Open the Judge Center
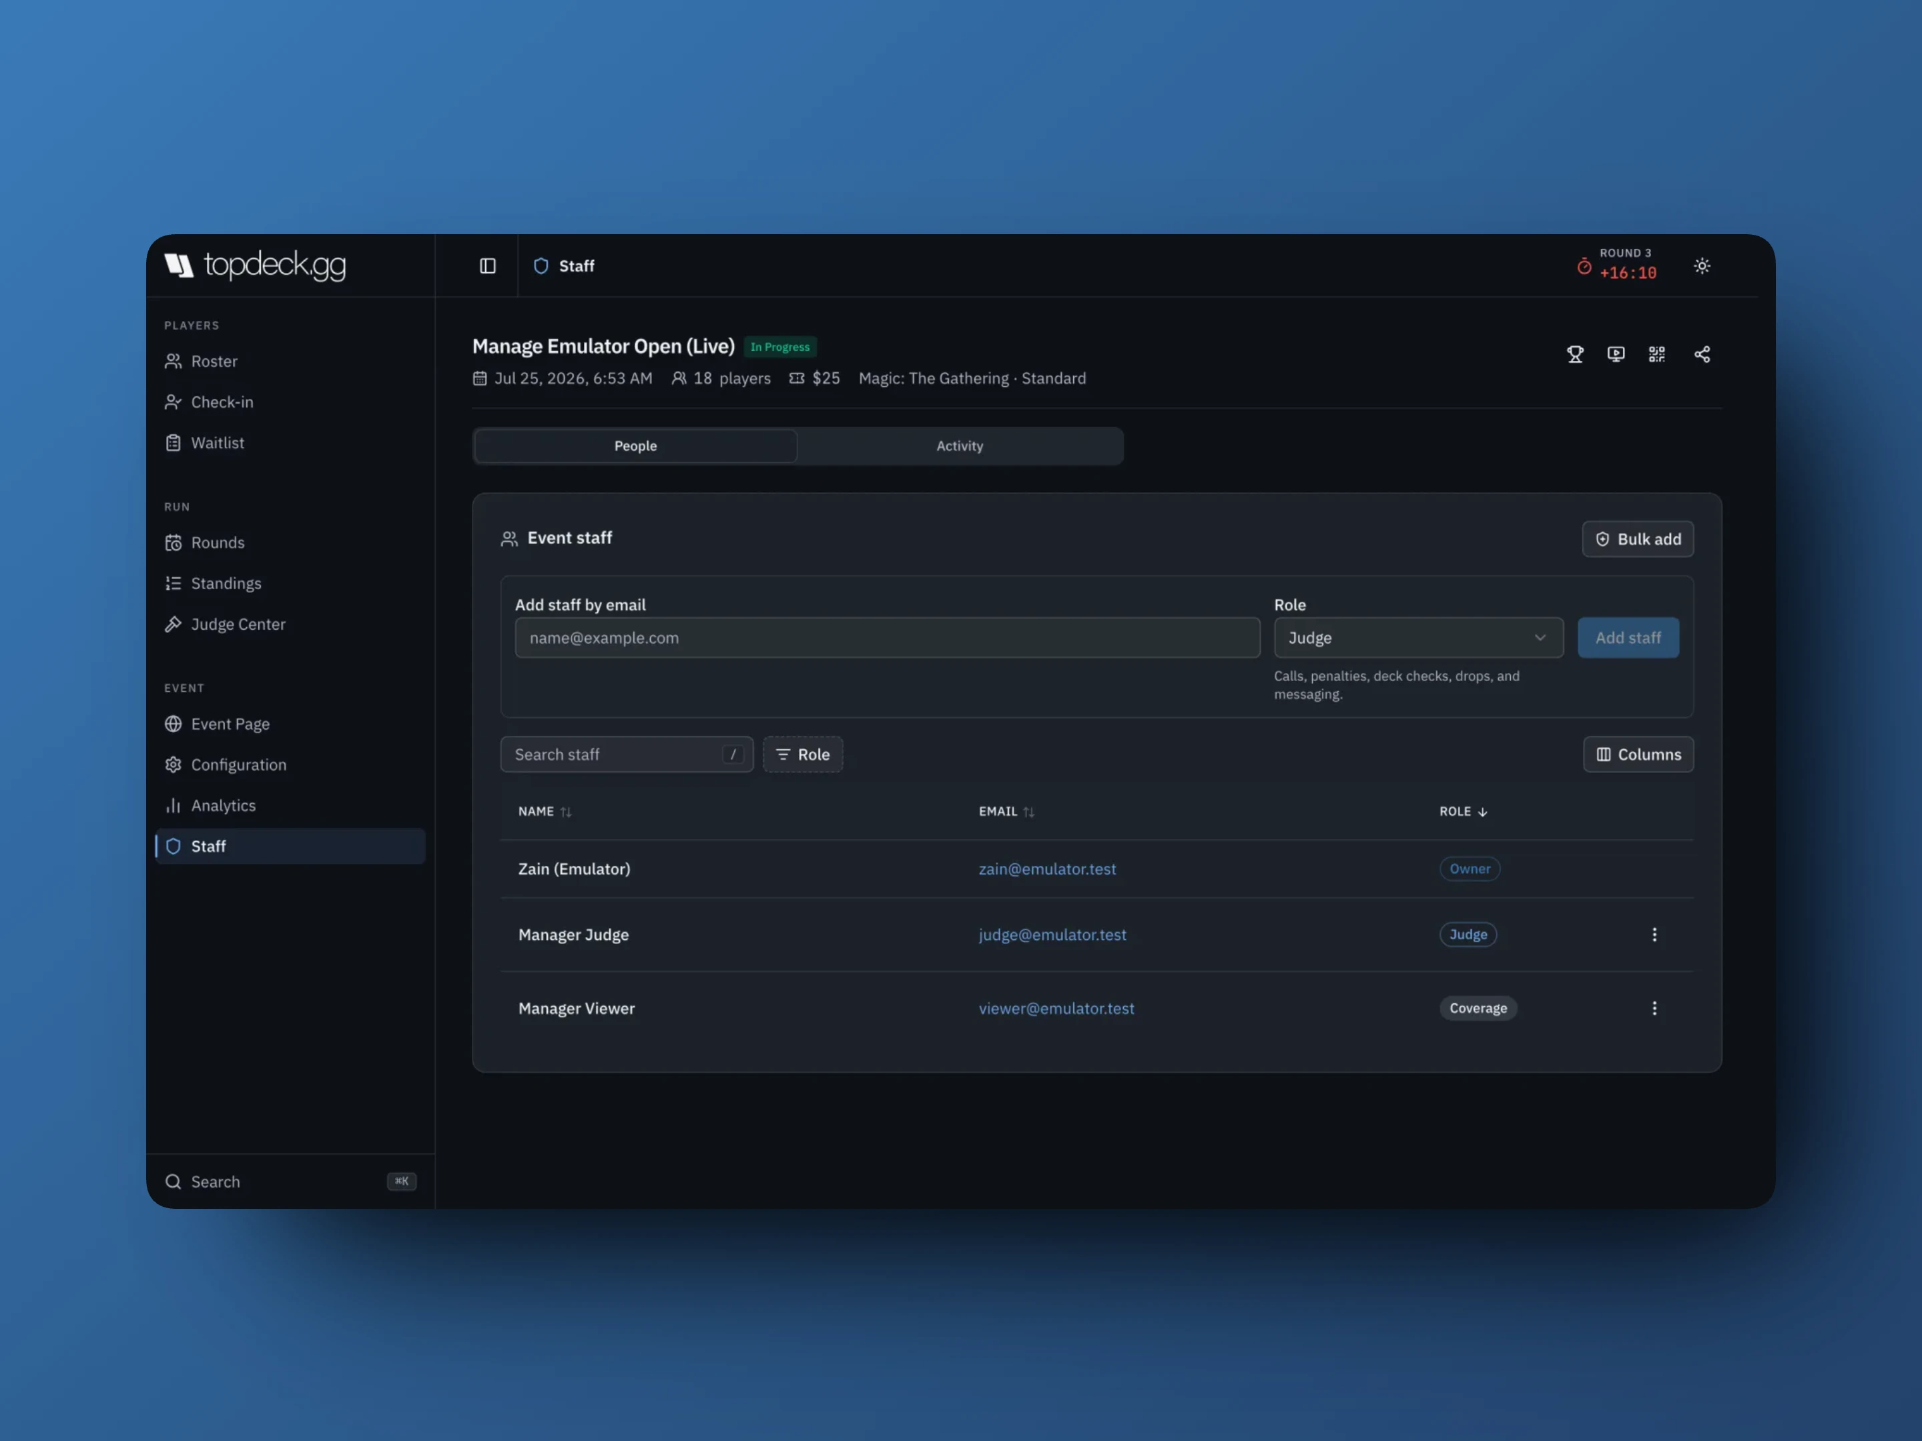 (x=290, y=624)
